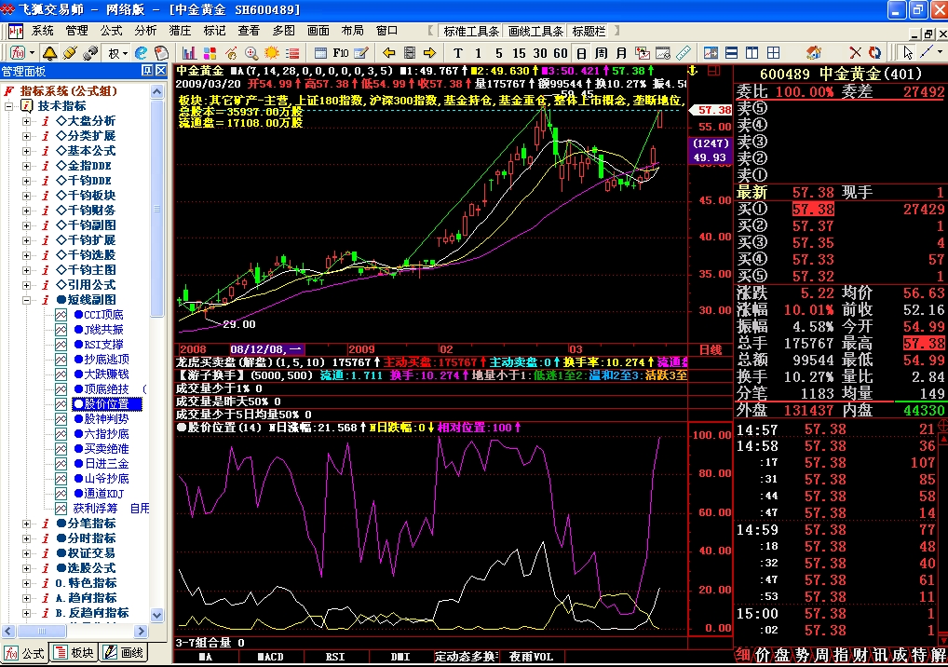Click the red refresh arrows icon
Screen dimensions: 948x667
[874, 53]
